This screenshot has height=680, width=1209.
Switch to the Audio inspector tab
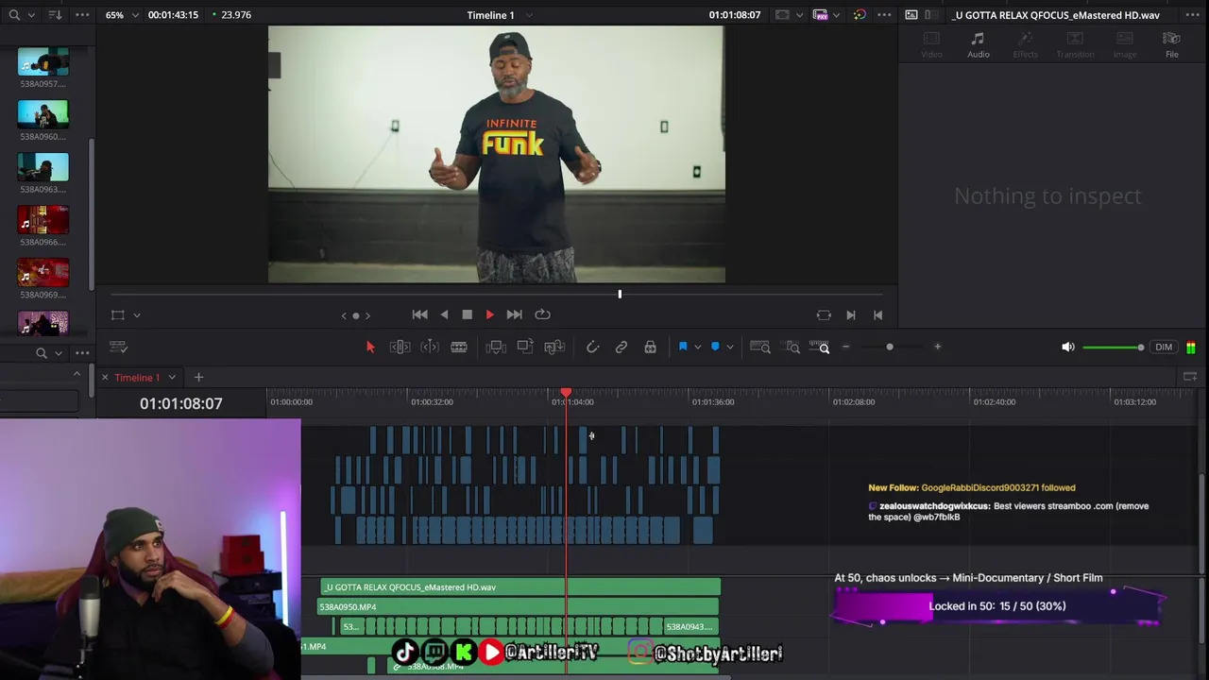click(x=979, y=44)
